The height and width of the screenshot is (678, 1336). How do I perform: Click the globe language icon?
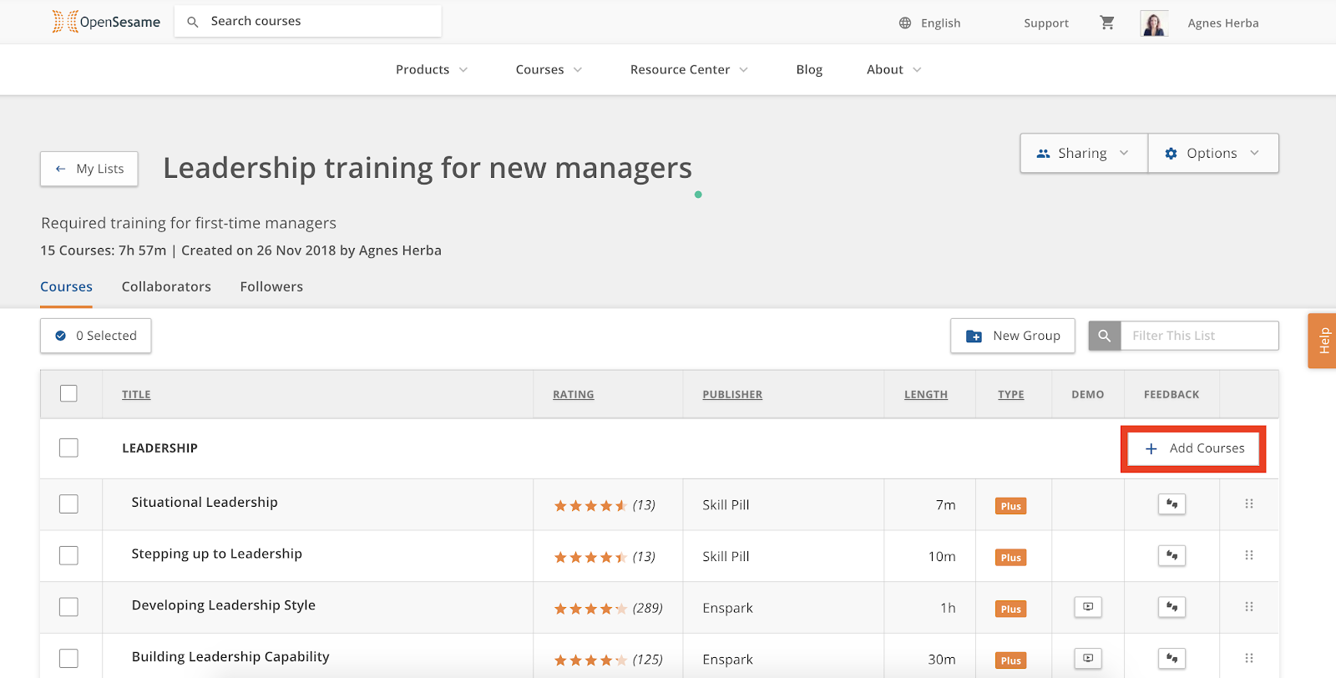coord(905,23)
